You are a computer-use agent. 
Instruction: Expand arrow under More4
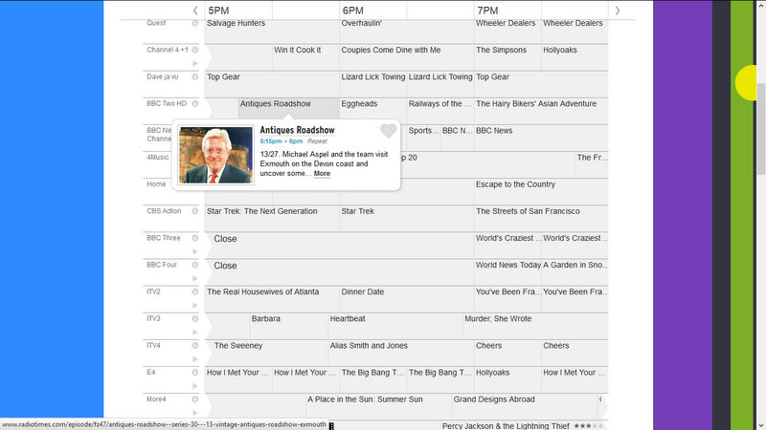pos(195,413)
